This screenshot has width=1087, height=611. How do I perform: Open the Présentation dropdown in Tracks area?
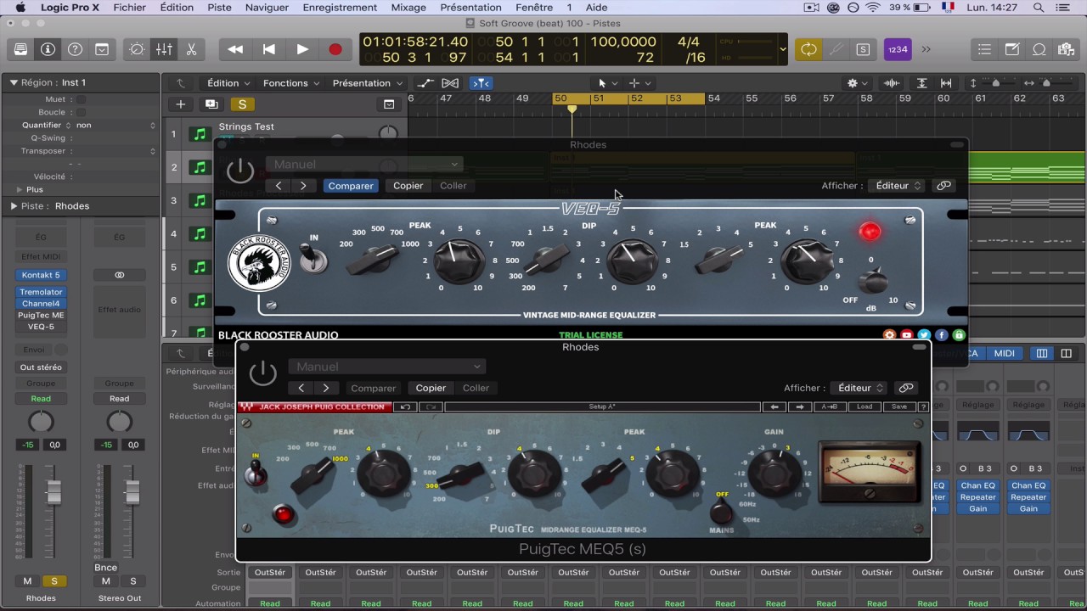[x=367, y=83]
